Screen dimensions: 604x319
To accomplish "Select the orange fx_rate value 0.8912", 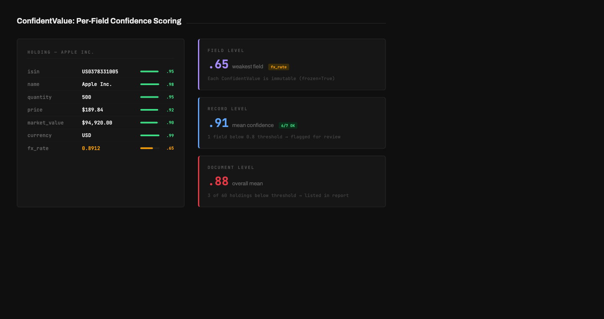I will coord(91,148).
